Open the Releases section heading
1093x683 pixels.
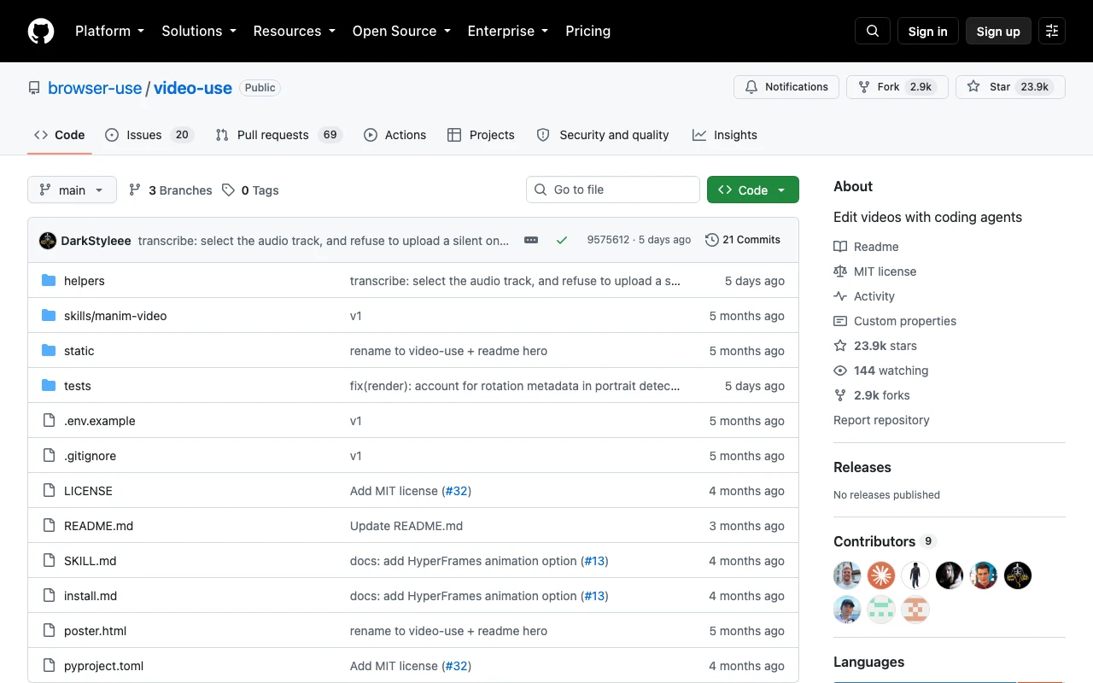(x=862, y=467)
